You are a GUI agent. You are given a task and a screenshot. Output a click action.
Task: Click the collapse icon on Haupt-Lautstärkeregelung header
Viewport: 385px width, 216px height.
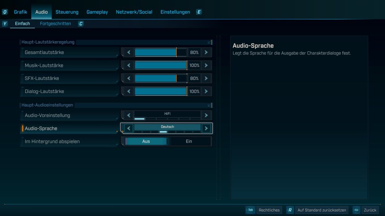(x=209, y=42)
